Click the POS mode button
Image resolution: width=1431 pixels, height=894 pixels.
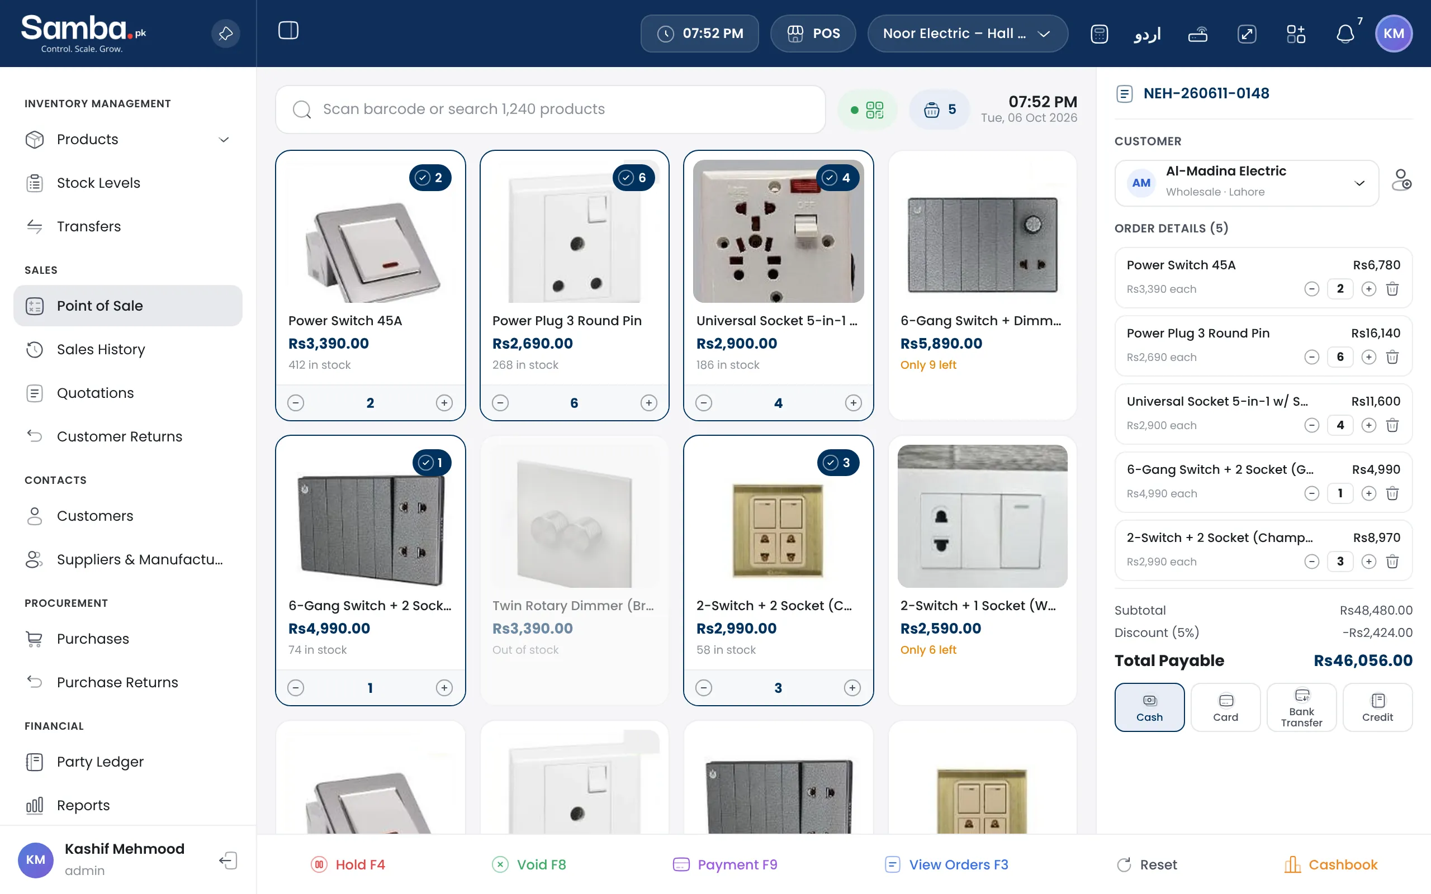coord(813,34)
